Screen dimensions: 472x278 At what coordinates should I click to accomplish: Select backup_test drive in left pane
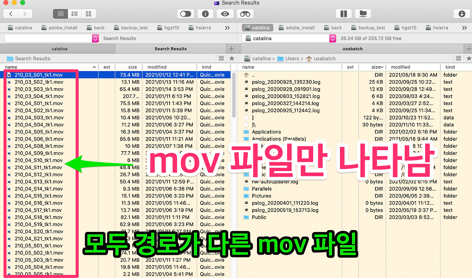(131, 28)
